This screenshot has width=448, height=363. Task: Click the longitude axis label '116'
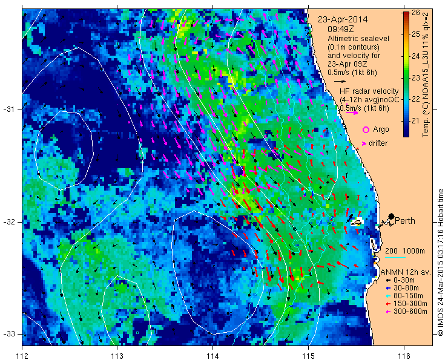pyautogui.click(x=404, y=356)
